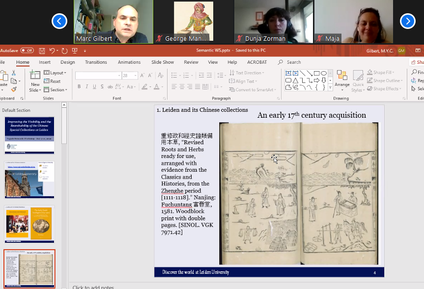Open the Slide Show tab
This screenshot has height=289, width=424.
(x=163, y=62)
